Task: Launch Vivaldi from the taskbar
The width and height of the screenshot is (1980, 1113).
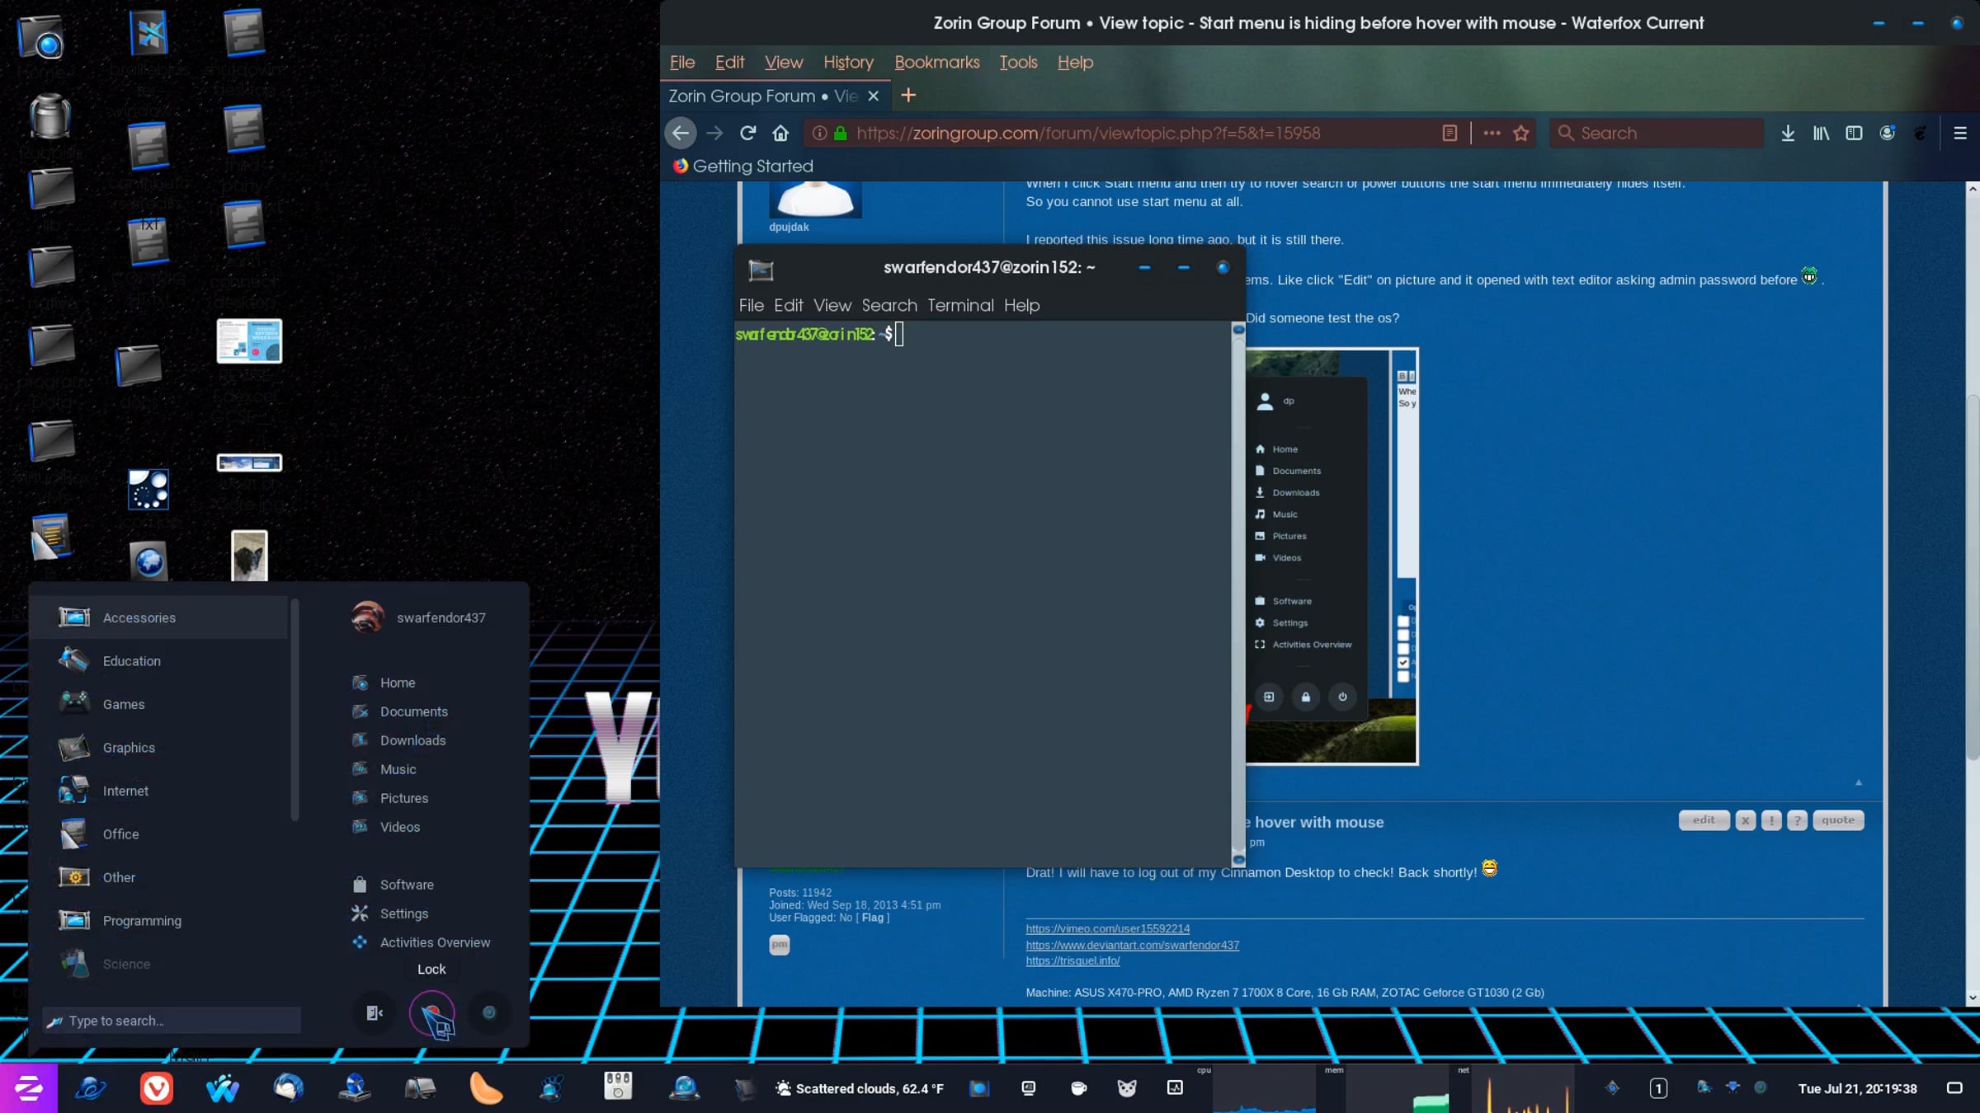Action: tap(156, 1088)
